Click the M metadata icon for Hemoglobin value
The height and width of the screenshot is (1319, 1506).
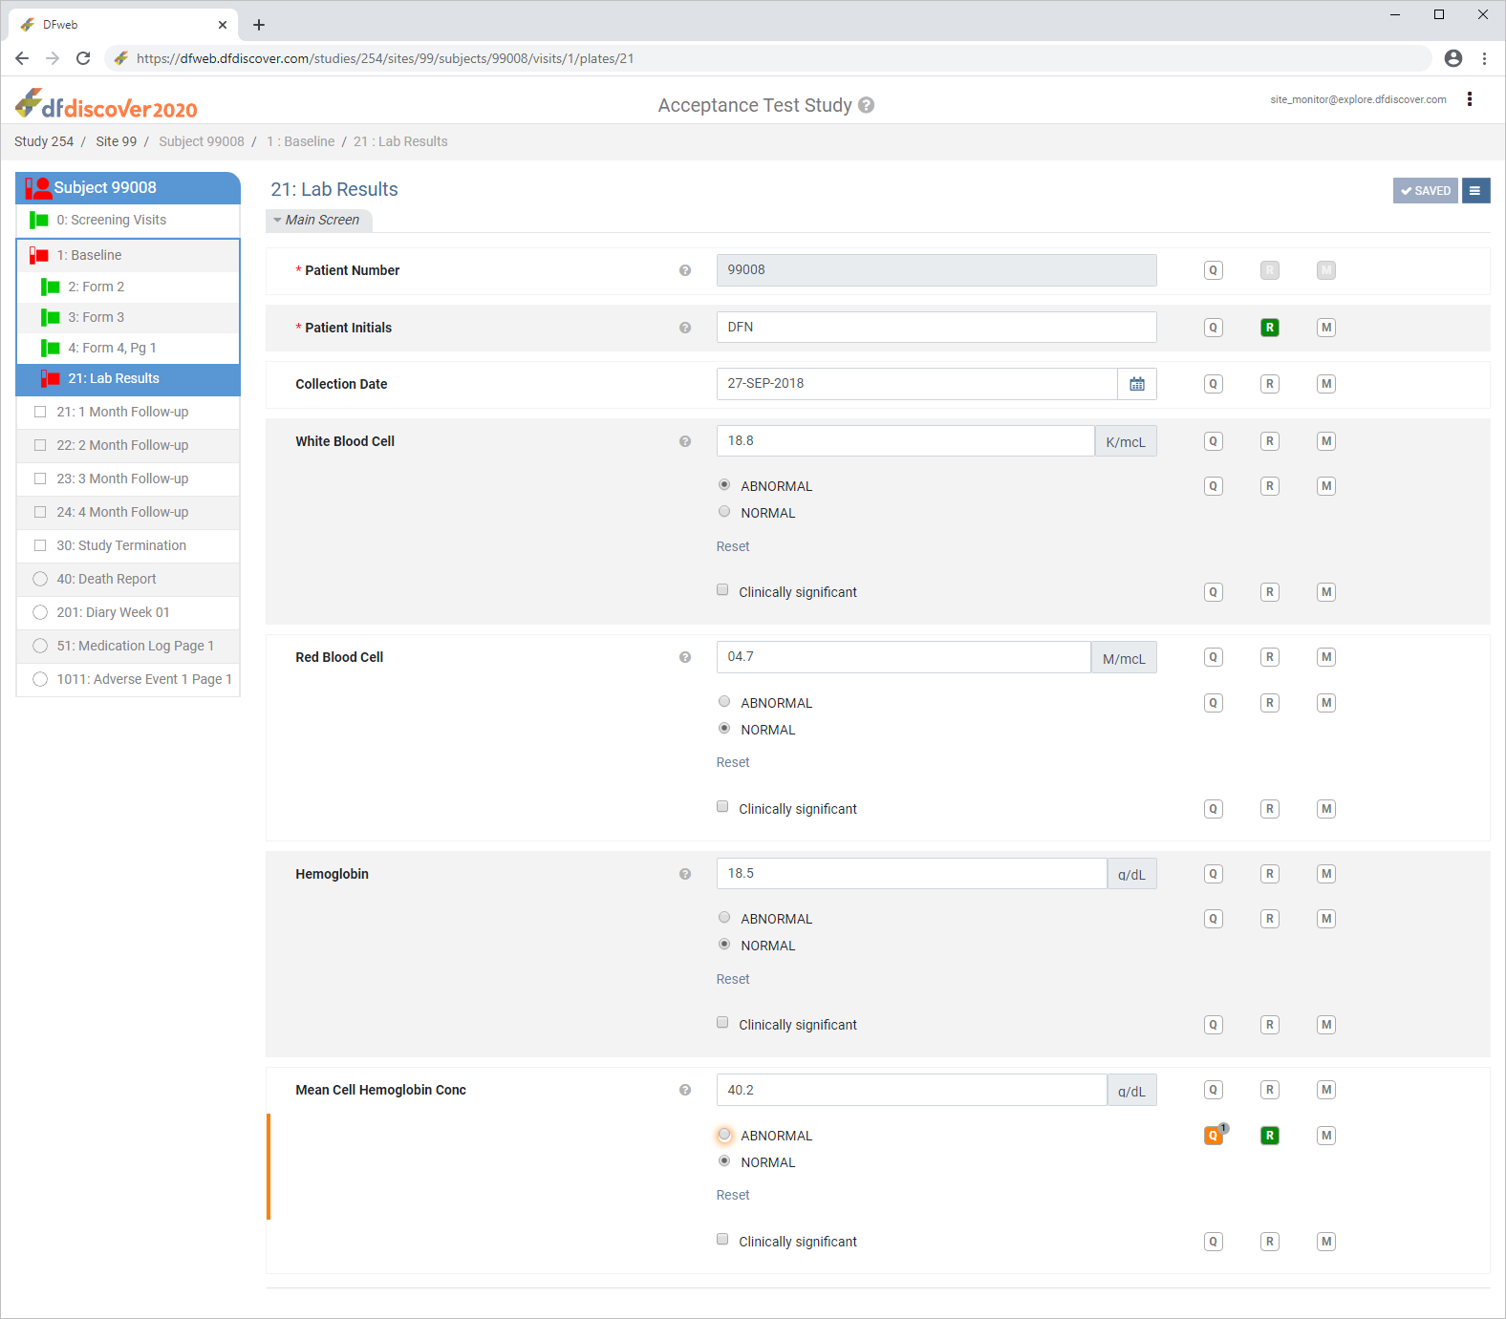[1325, 874]
